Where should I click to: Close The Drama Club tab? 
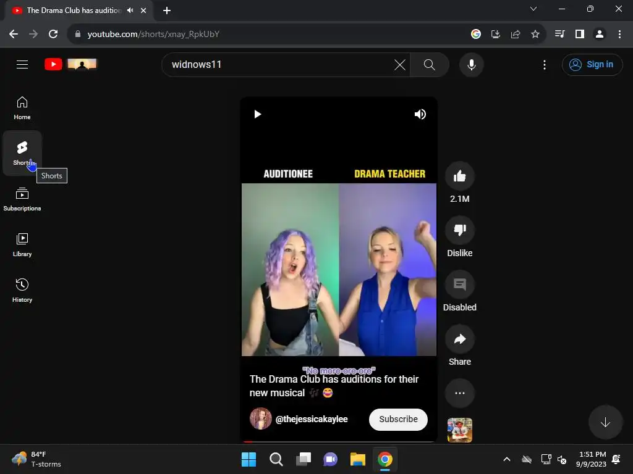click(x=143, y=10)
